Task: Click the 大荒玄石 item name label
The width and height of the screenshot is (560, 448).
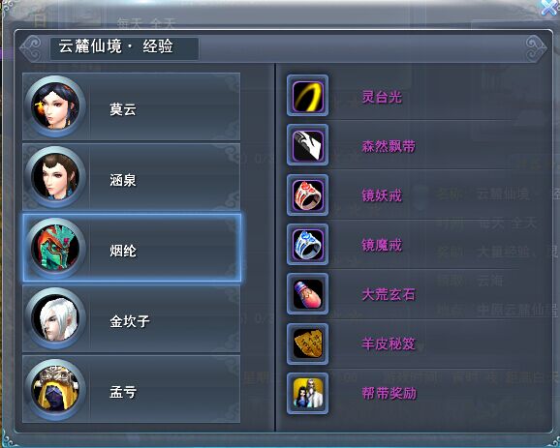Action: pyautogui.click(x=389, y=294)
